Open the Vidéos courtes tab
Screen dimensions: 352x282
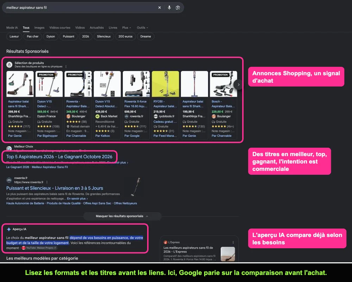[x=60, y=27]
